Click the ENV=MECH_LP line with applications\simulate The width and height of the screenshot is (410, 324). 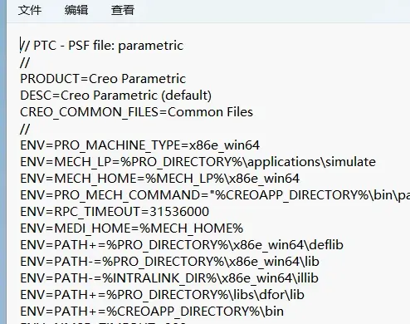(x=198, y=162)
